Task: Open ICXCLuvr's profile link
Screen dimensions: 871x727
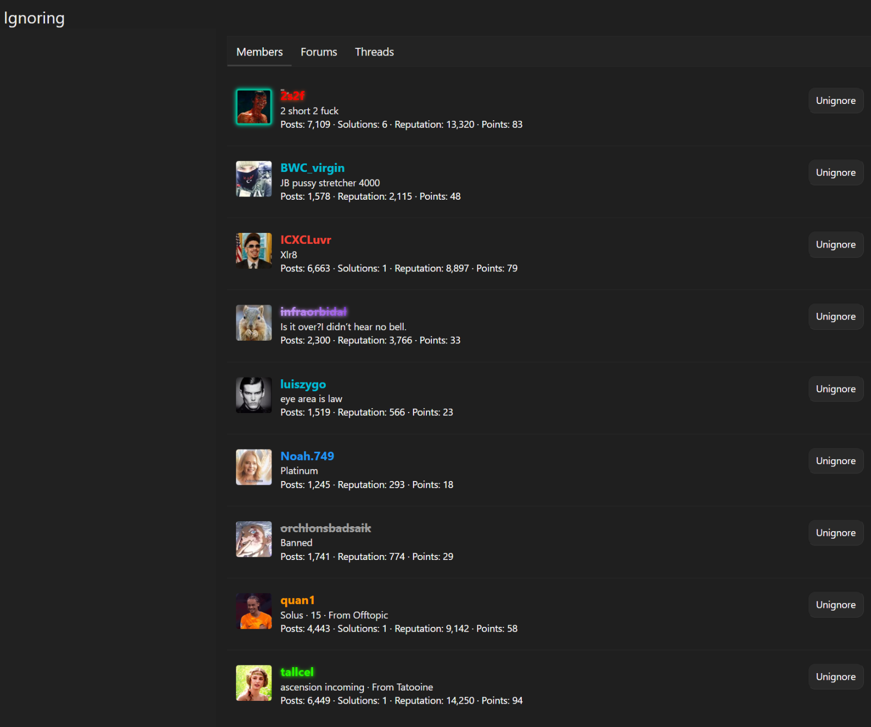Action: coord(306,240)
